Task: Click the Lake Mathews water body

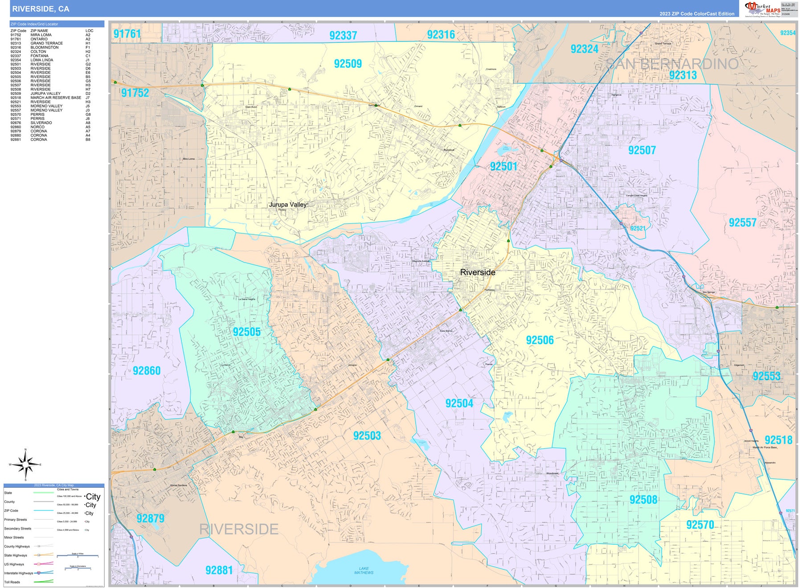Action: (364, 570)
